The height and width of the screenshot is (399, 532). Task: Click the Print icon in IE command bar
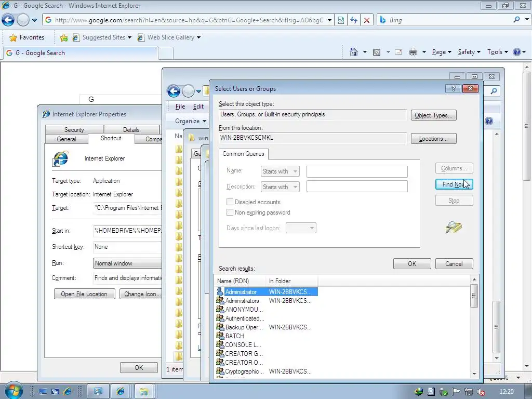coord(413,52)
